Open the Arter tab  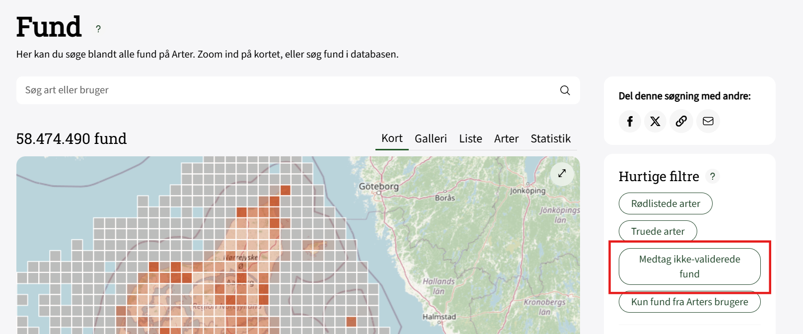click(x=507, y=138)
